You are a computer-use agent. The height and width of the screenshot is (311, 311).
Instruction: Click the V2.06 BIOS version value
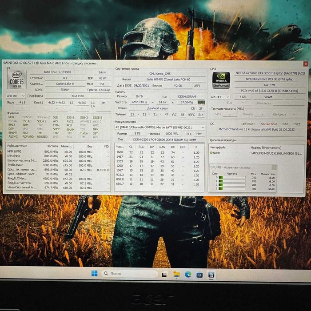click(x=178, y=86)
